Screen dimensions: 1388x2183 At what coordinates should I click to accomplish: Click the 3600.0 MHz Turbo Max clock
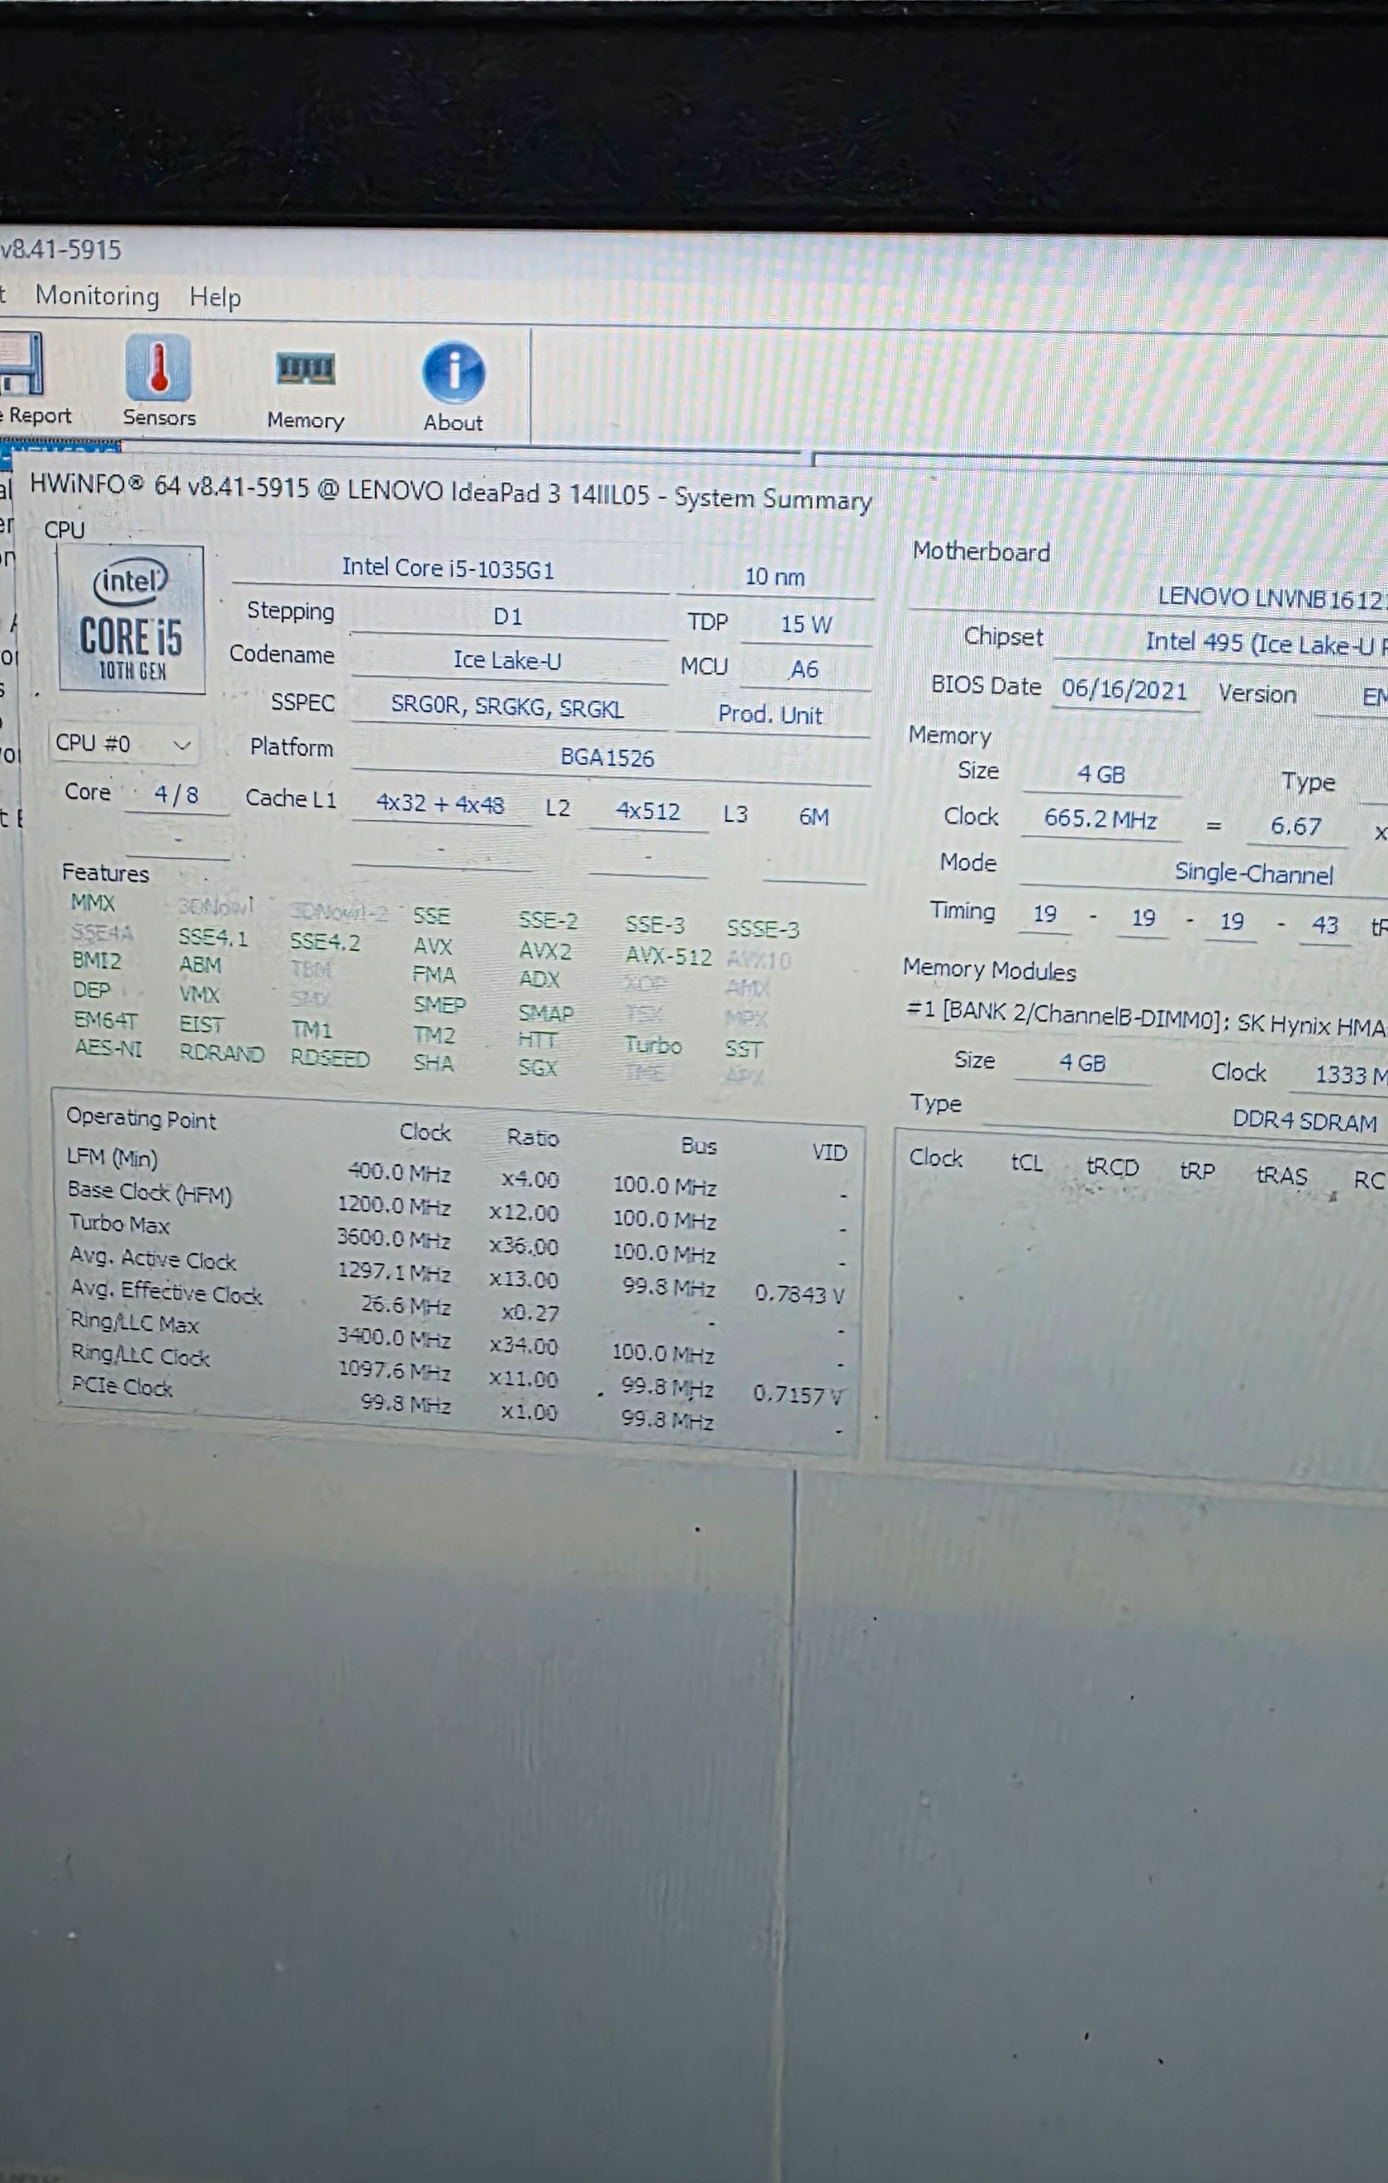[x=394, y=1238]
